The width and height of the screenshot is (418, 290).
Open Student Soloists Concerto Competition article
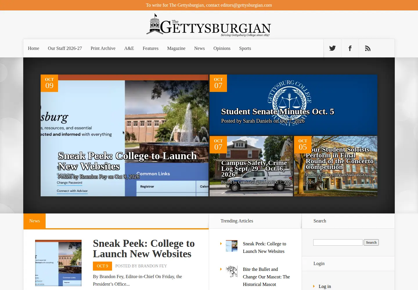[x=340, y=158]
